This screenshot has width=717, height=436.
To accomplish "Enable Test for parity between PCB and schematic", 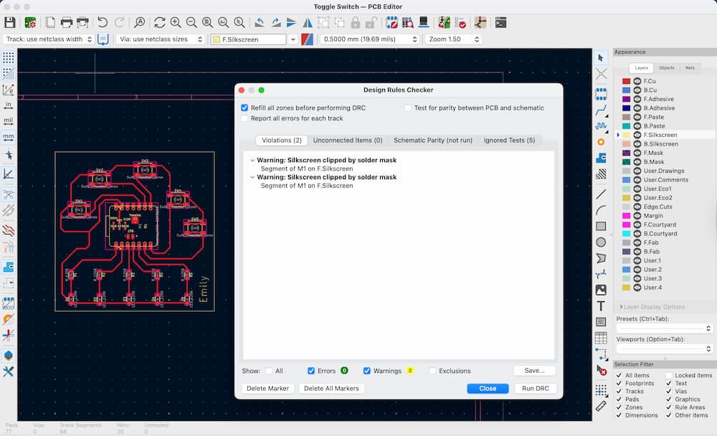I will point(408,108).
